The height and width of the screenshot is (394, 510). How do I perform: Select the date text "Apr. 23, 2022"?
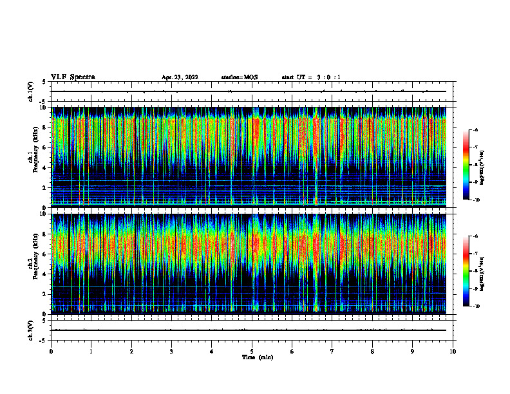180,77
